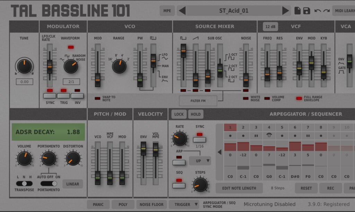Click the undo arrow icon
355x212 pixels.
tap(318, 11)
